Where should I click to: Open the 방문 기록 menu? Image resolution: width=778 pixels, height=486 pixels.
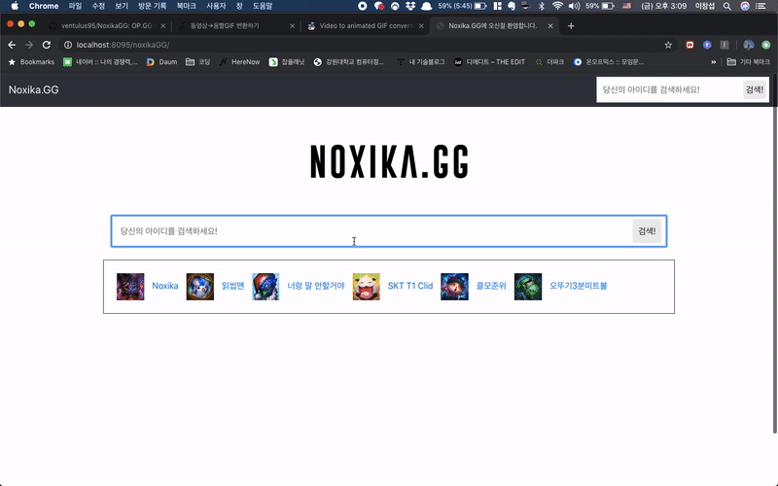click(x=153, y=6)
